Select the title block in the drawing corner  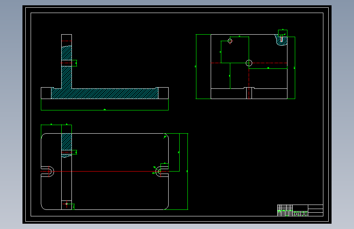[x=300, y=210]
